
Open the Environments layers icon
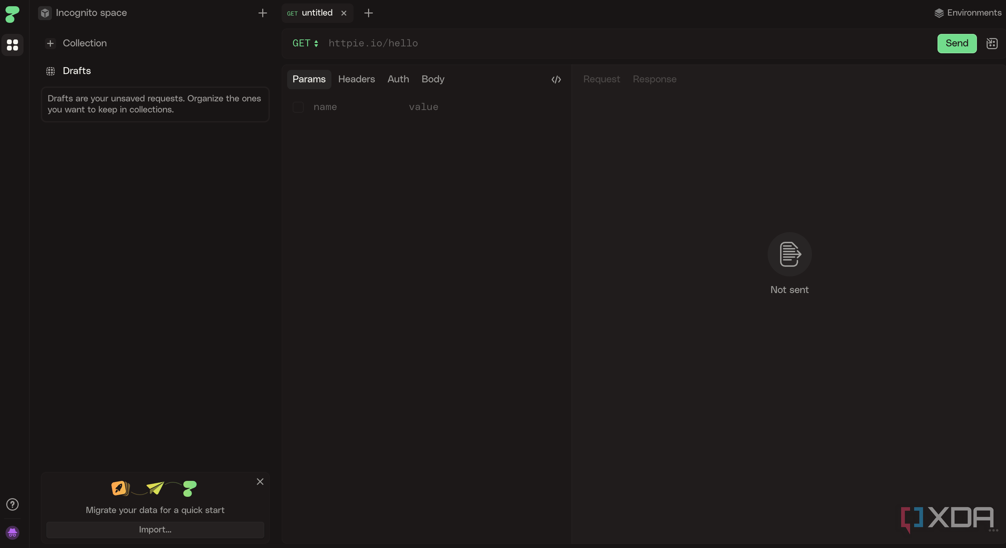[939, 13]
